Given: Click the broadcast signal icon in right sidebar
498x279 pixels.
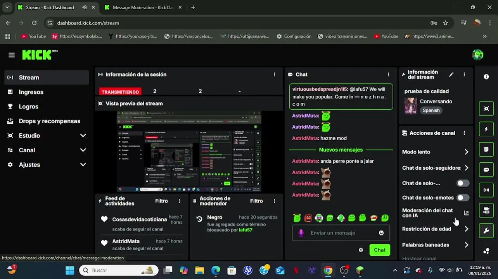Looking at the screenshot, I should (486, 190).
